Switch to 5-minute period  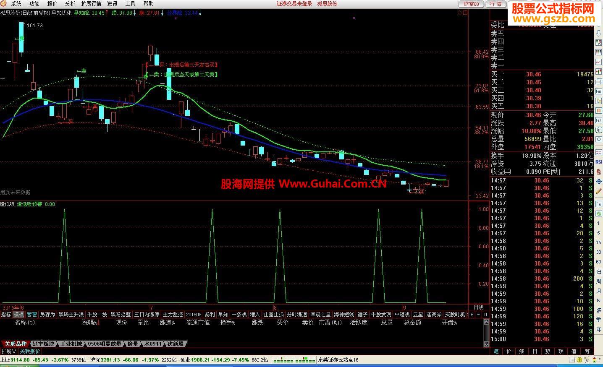tap(599, 233)
